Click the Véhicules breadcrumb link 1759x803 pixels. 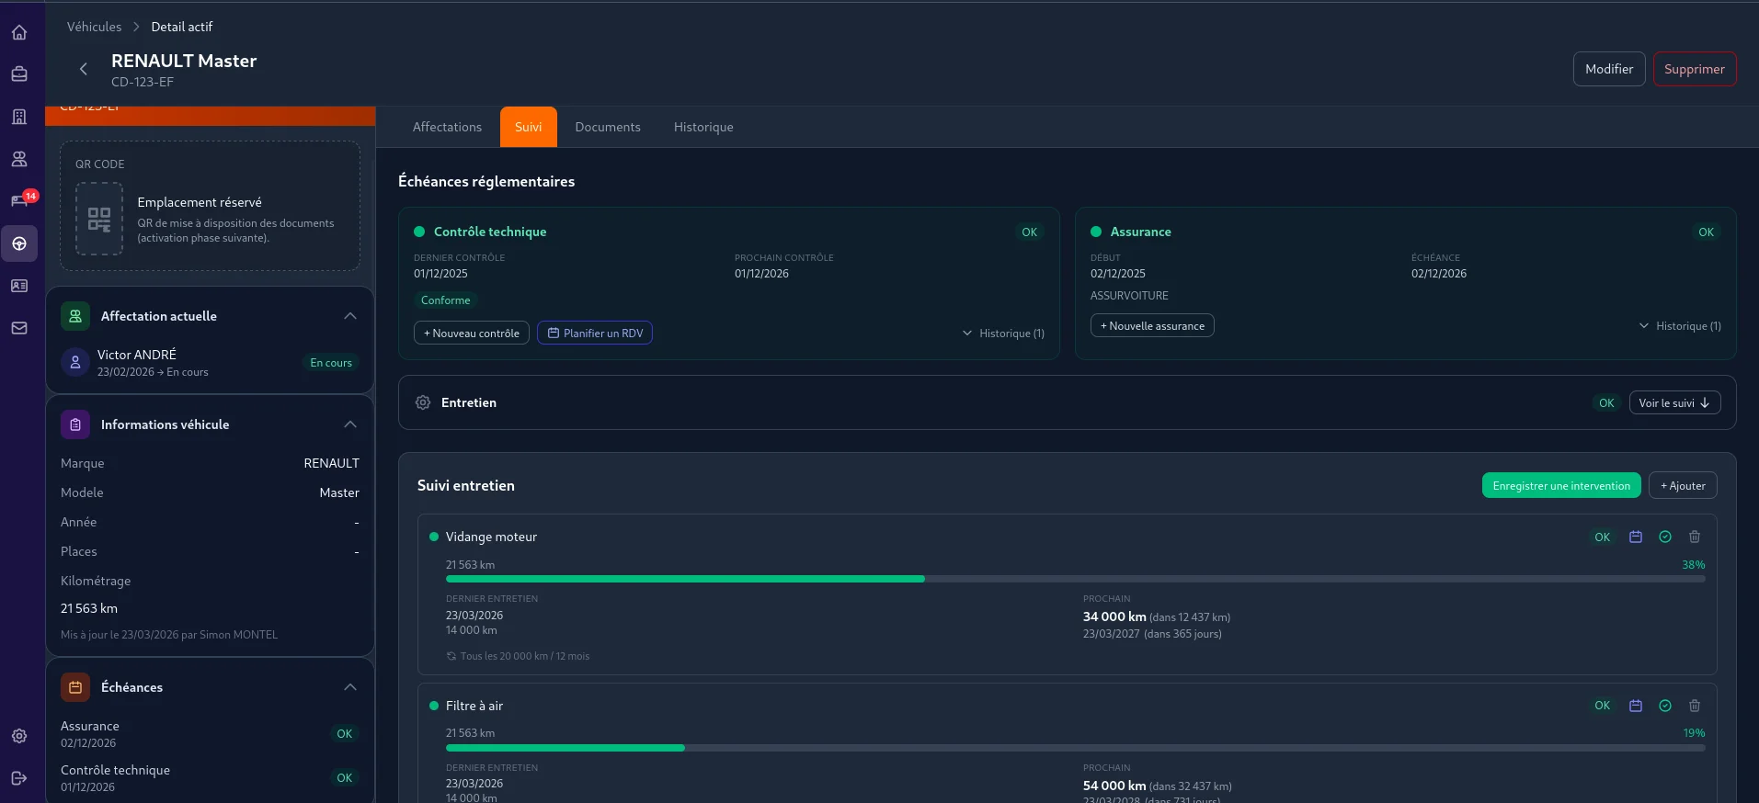pos(94,27)
